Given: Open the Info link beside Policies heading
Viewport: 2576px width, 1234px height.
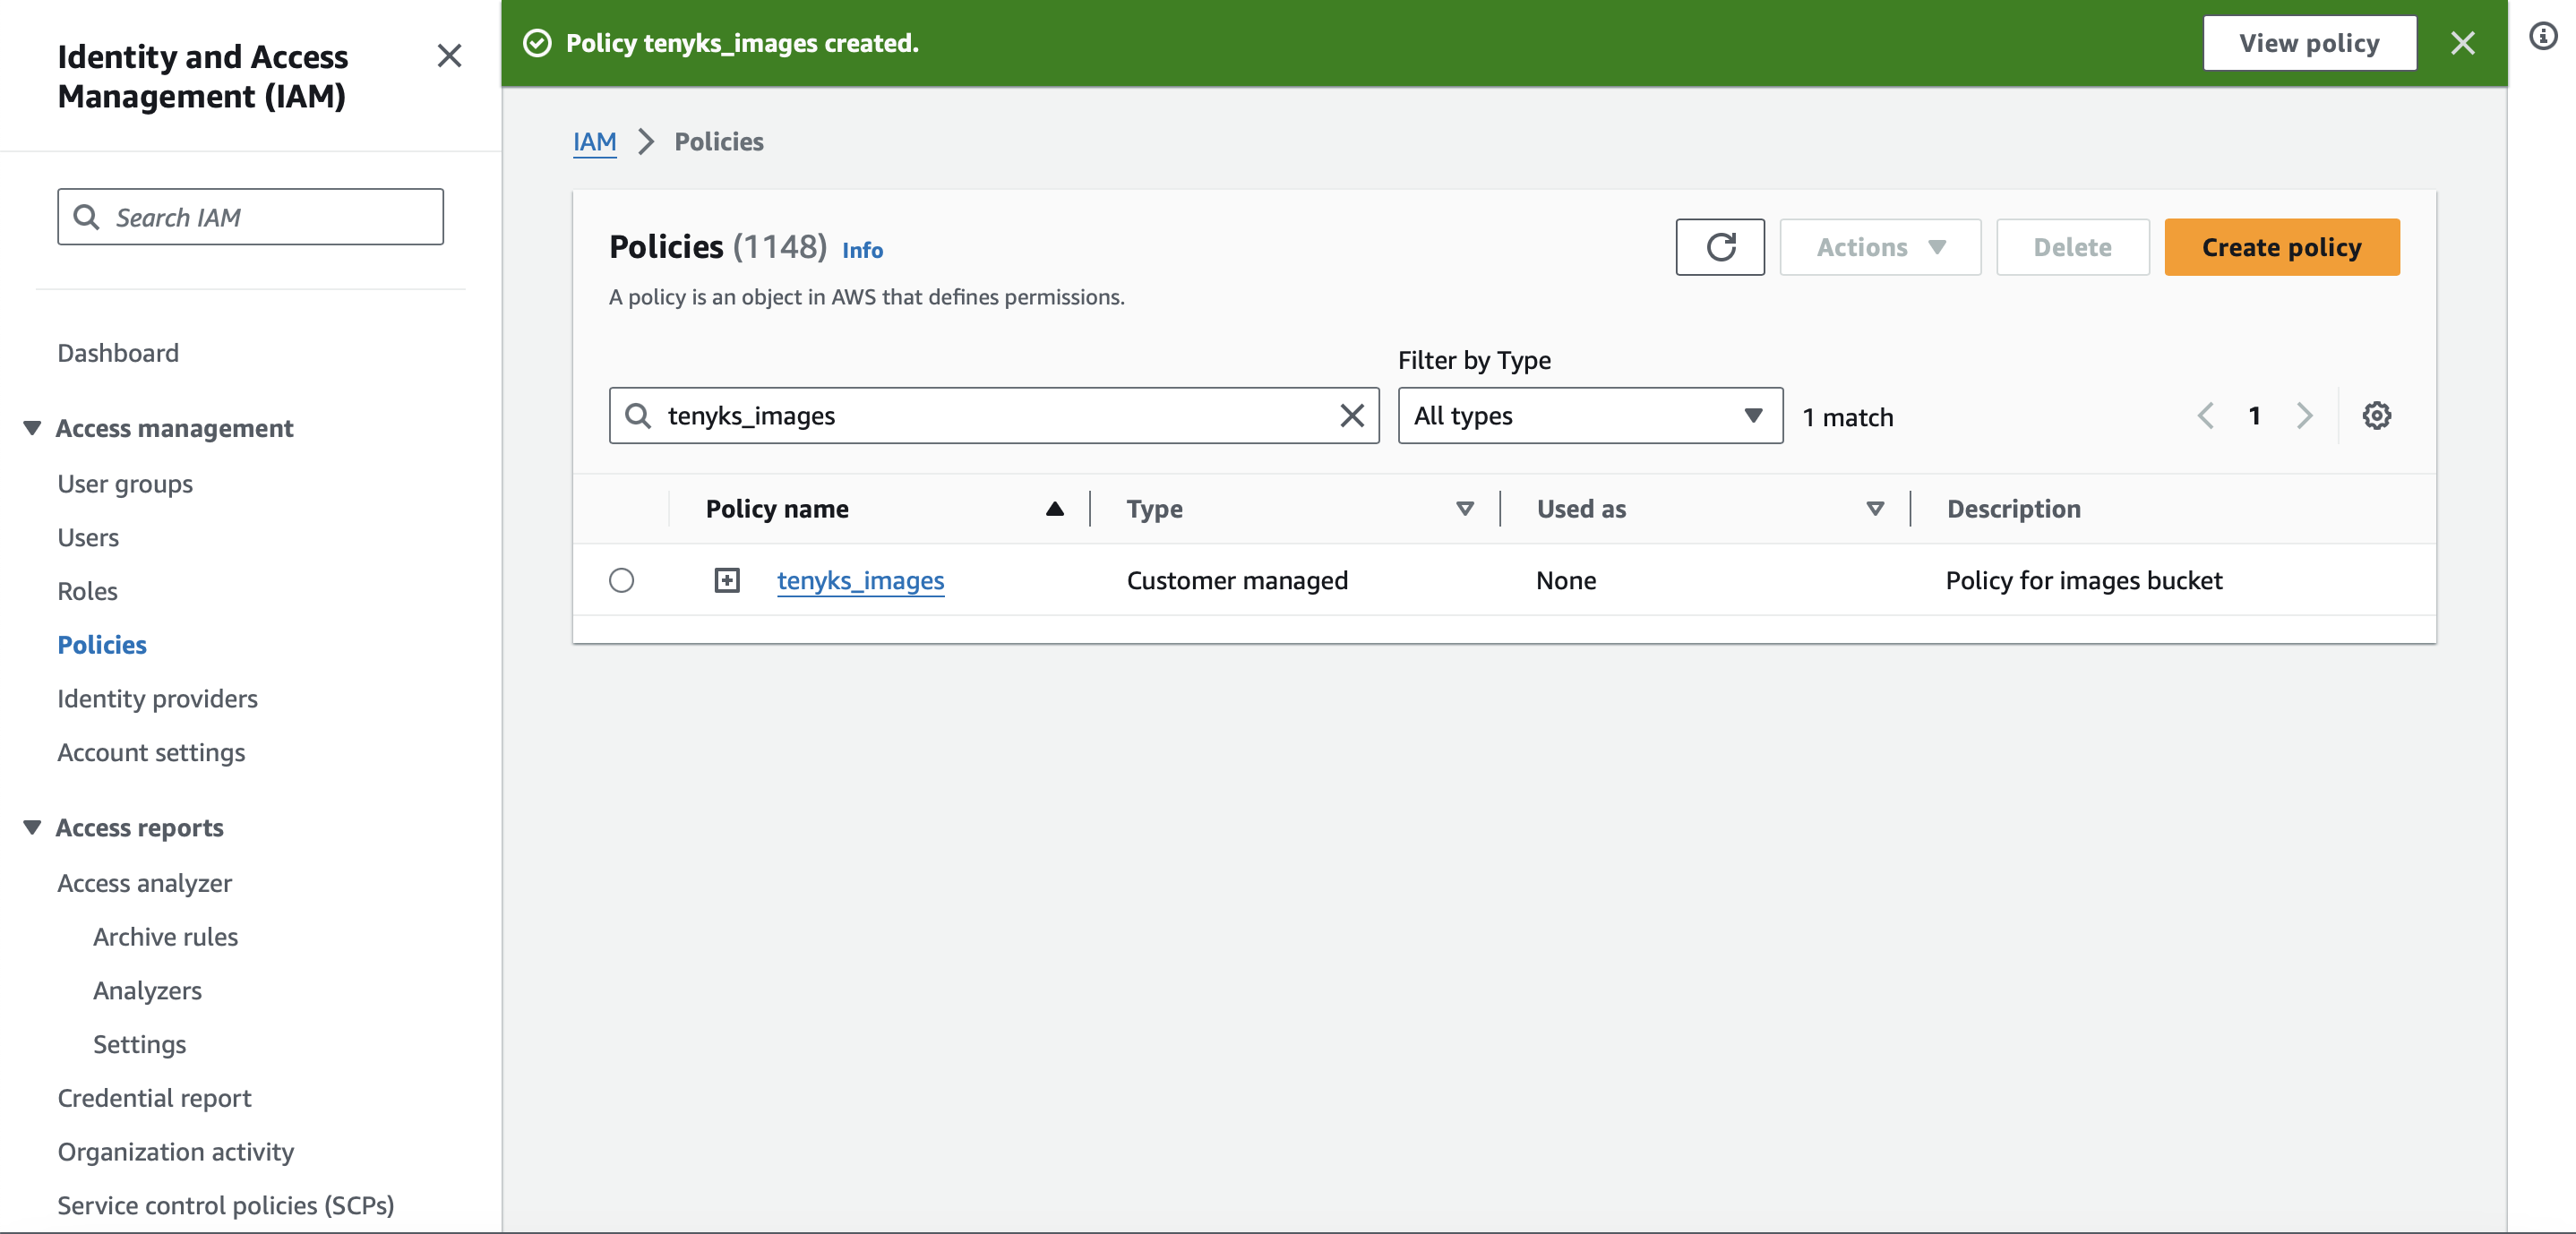Looking at the screenshot, I should click(862, 250).
